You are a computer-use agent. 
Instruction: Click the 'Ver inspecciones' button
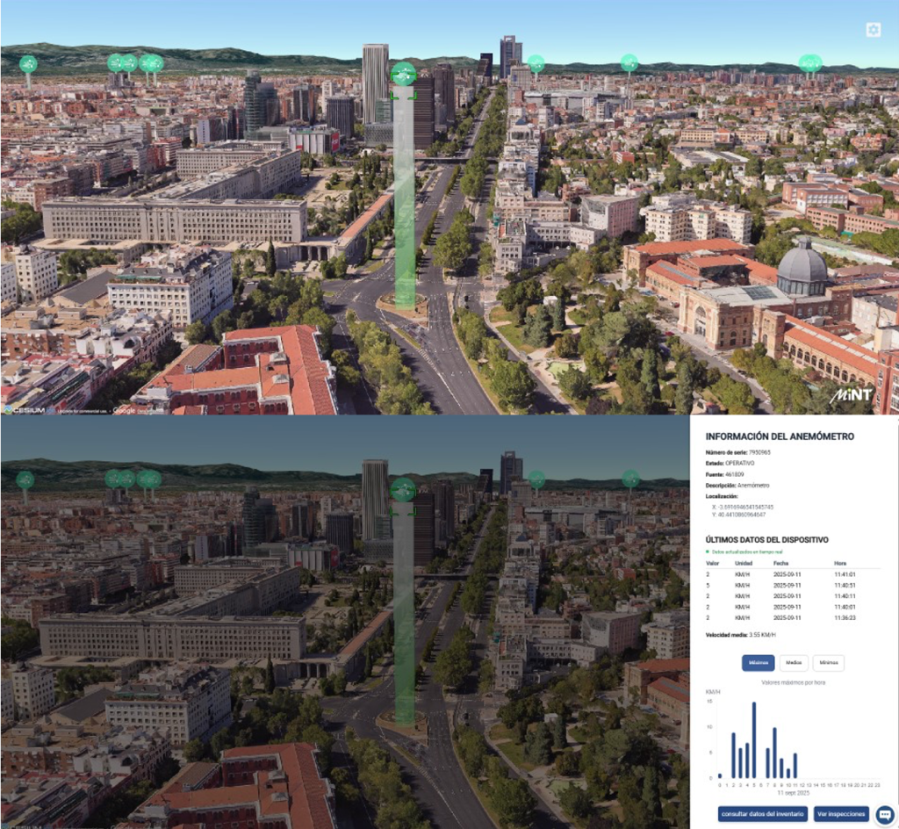841,814
